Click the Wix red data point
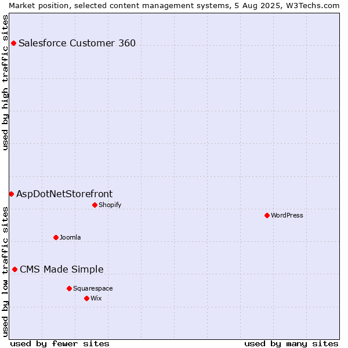The width and height of the screenshot is (348, 348). point(87,299)
